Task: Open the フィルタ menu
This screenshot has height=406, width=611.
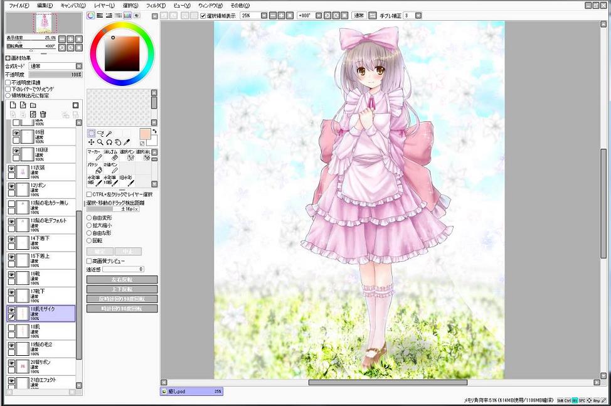Action: coord(156,5)
